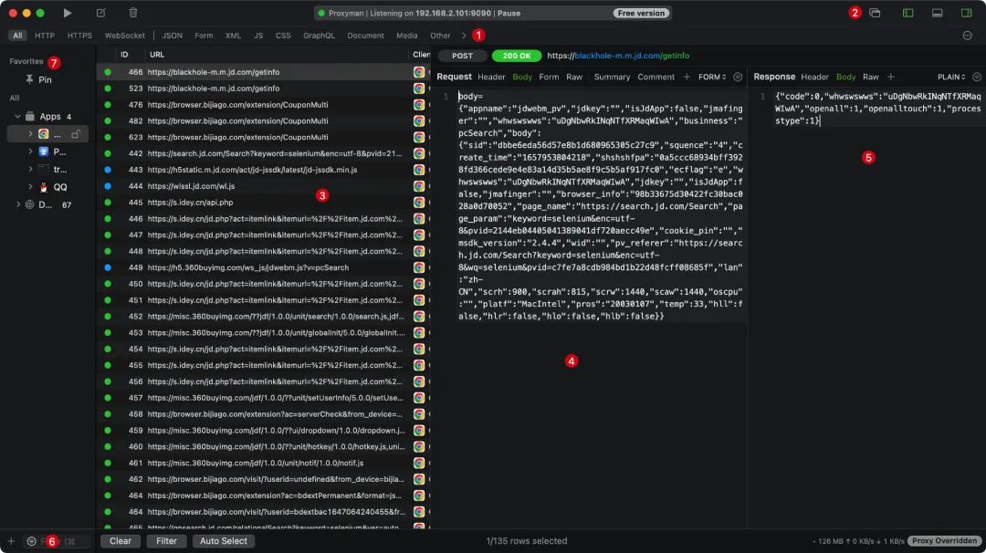Show more filter types with the chevron

click(x=464, y=36)
